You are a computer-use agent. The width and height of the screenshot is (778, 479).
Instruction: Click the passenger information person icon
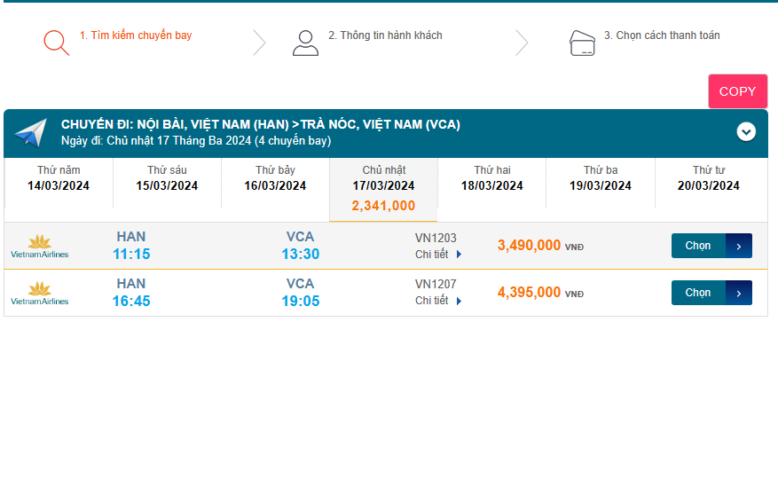(x=305, y=43)
